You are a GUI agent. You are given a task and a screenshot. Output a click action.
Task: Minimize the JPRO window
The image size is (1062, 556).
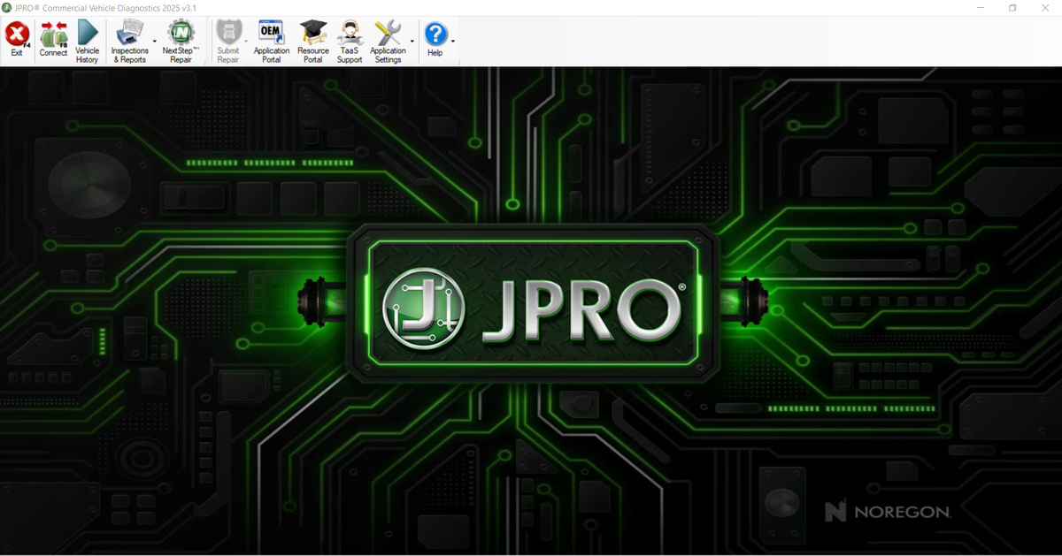[x=981, y=8]
